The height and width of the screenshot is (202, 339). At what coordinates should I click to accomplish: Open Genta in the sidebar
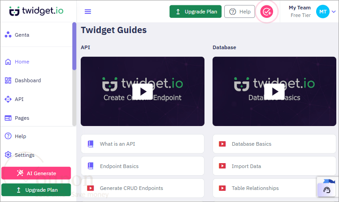point(36,35)
